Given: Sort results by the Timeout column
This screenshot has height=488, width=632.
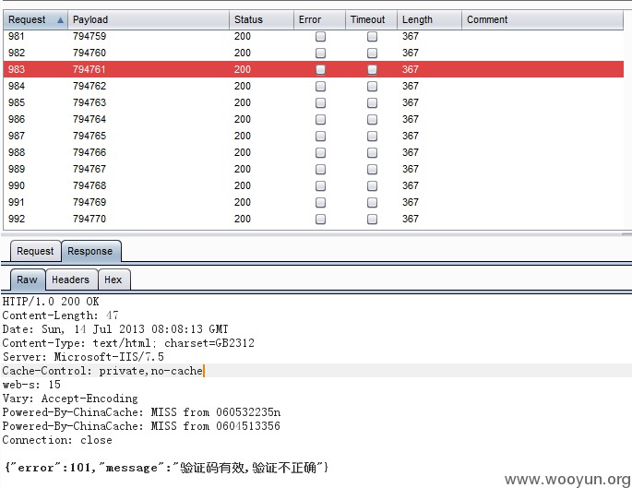Looking at the screenshot, I should point(371,19).
